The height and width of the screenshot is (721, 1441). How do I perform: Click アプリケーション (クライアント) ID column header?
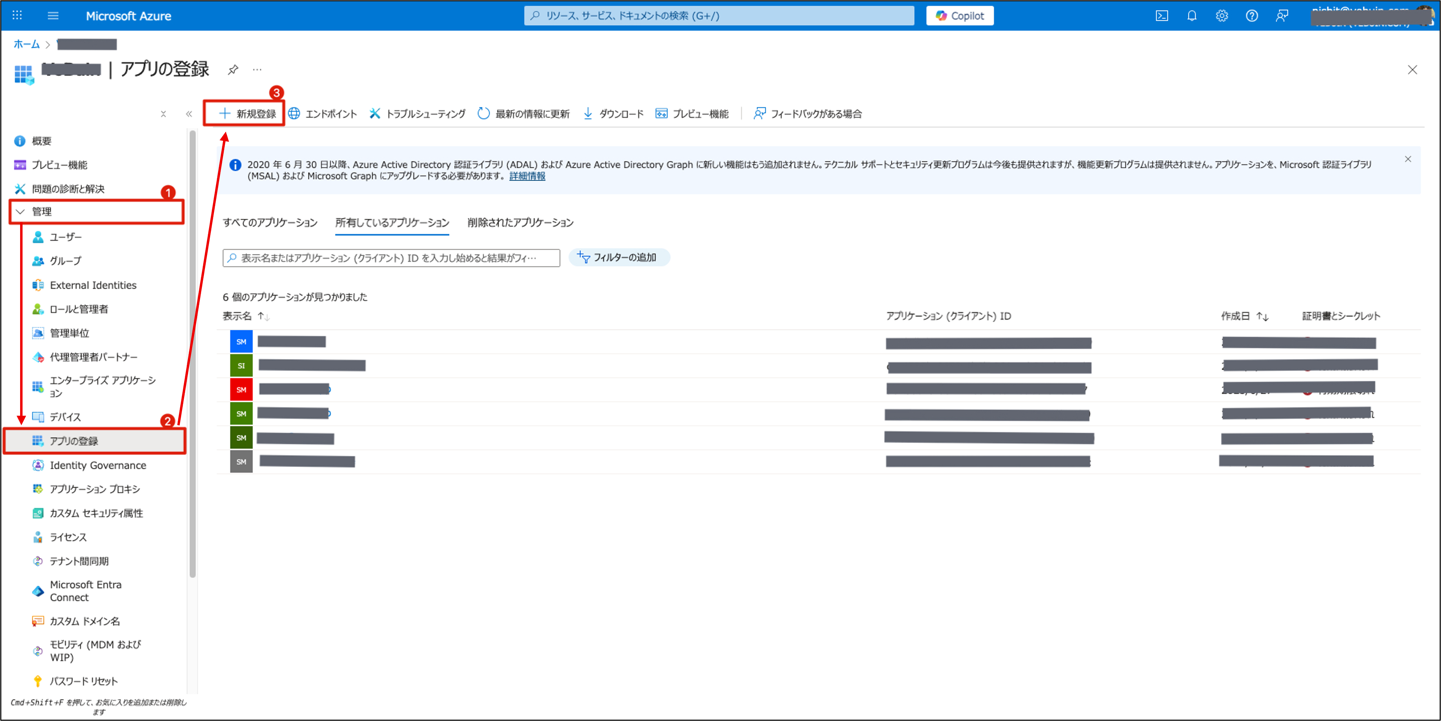(948, 317)
